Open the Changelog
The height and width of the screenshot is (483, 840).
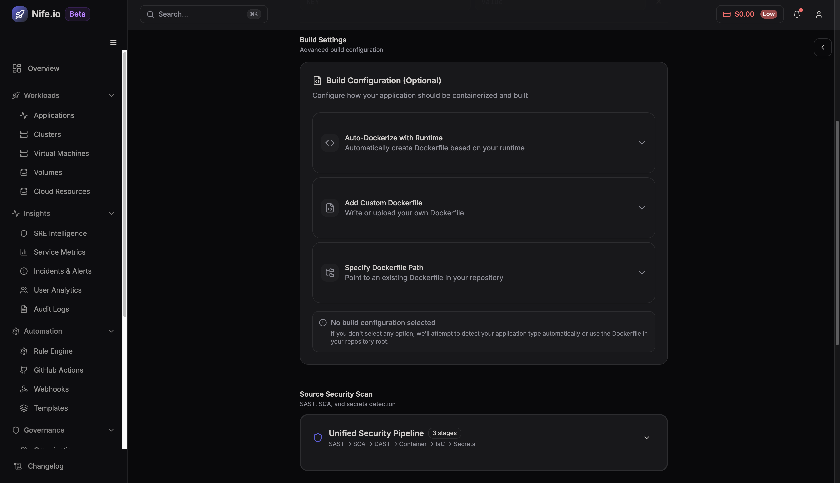45,466
